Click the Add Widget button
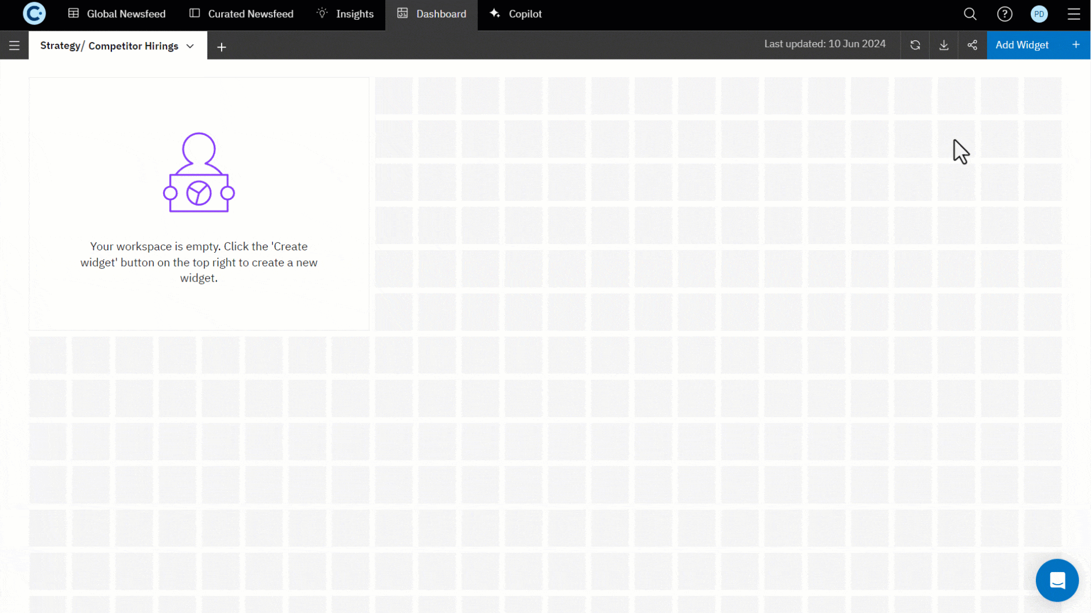This screenshot has height=613, width=1091. (1022, 45)
